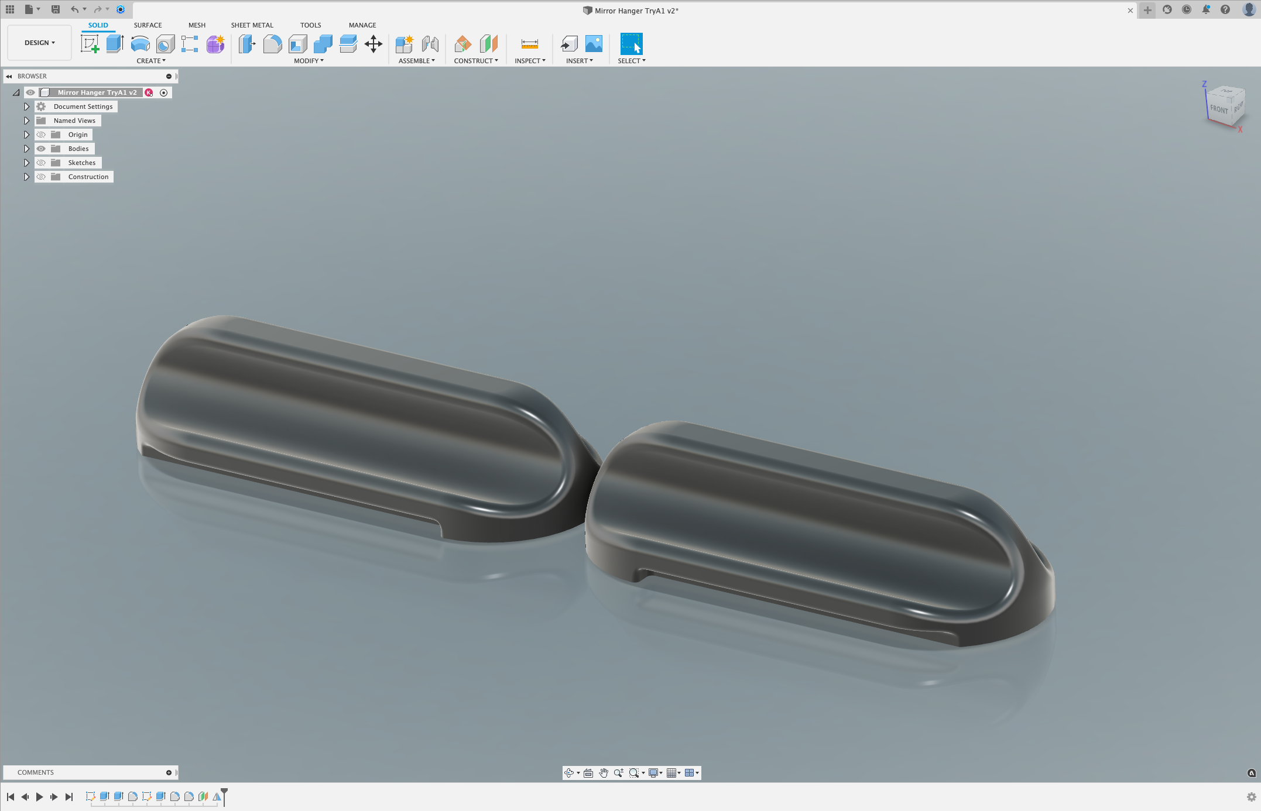Toggle visibility of Sketches folder
The width and height of the screenshot is (1261, 811).
coord(40,163)
